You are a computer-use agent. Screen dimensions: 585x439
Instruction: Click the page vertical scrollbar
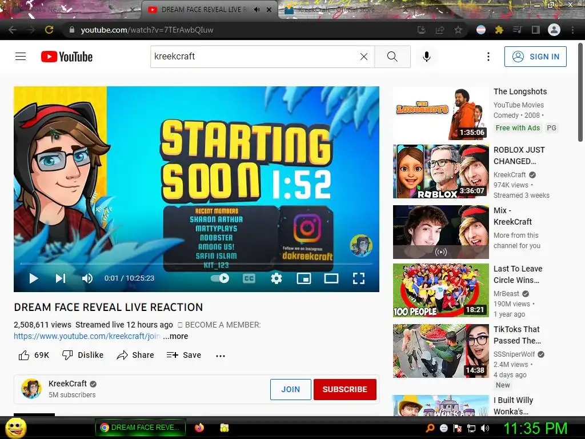pyautogui.click(x=580, y=92)
